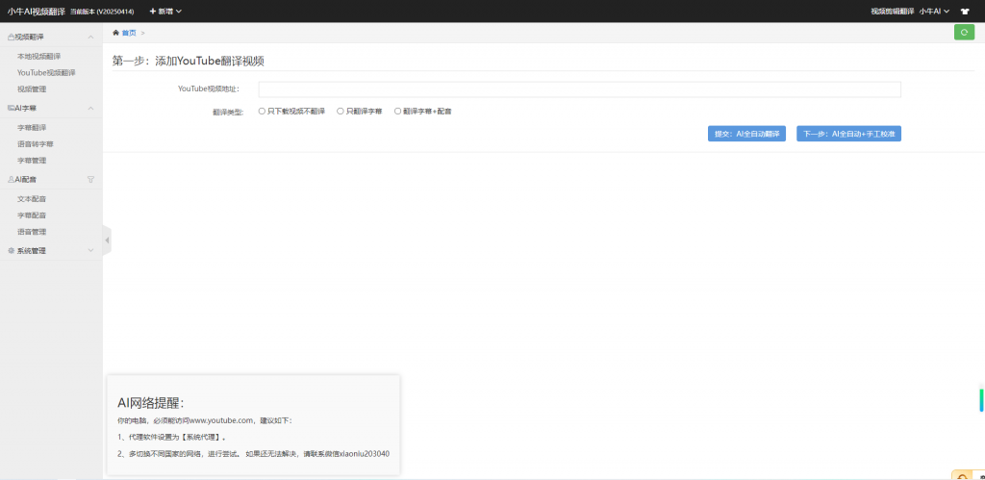Click the gear icon next to 系统管理

(11, 251)
